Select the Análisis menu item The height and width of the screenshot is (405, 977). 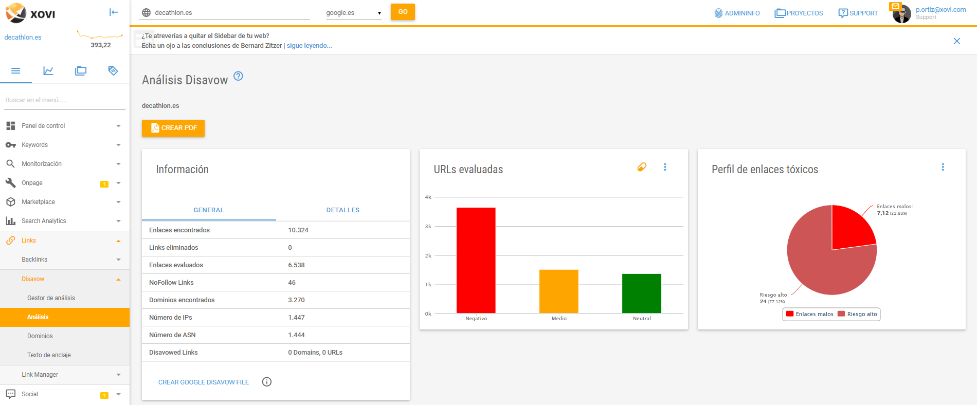coord(65,317)
